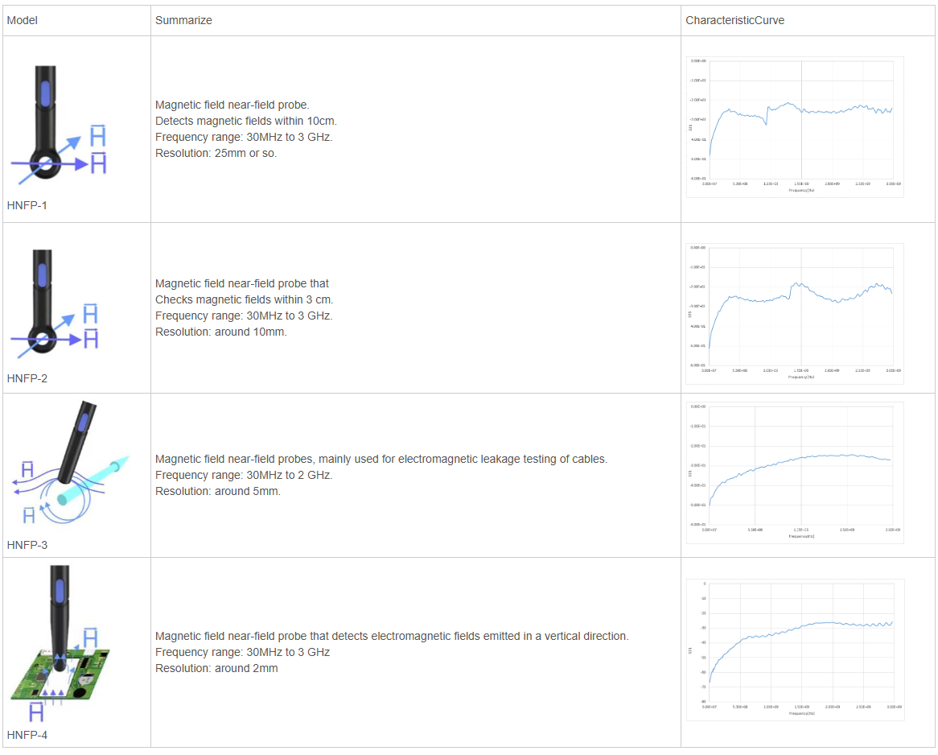Select the HNFP-4 model name label
Viewport: 938px width, 755px height.
click(27, 735)
